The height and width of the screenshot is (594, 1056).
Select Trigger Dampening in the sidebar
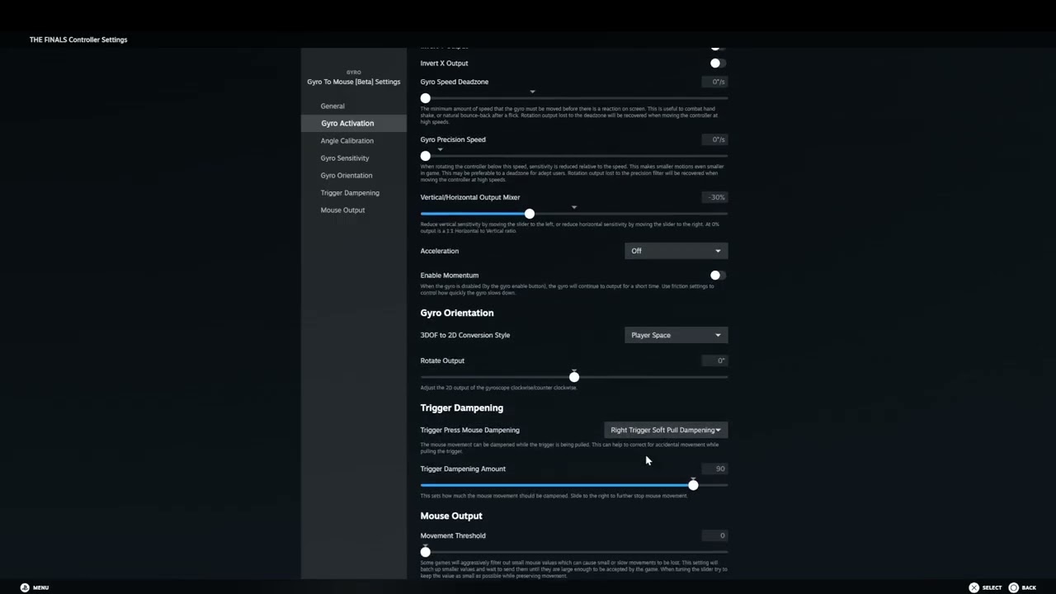click(353, 192)
